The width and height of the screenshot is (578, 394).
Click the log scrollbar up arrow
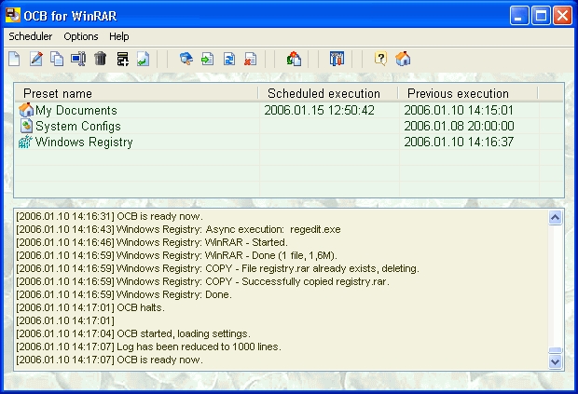(556, 218)
